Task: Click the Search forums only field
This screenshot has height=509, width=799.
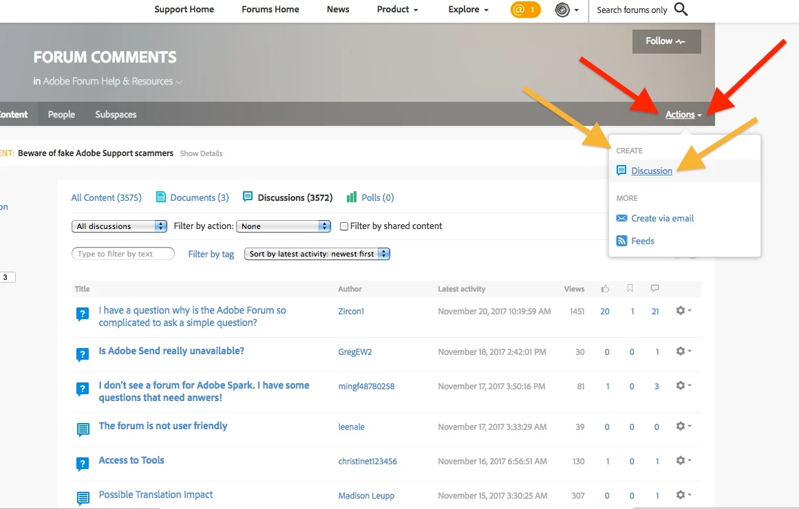Action: coord(632,10)
